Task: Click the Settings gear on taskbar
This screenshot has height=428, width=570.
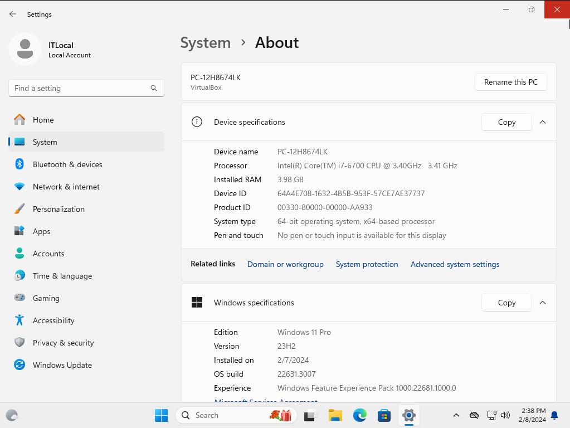Action: pyautogui.click(x=409, y=415)
